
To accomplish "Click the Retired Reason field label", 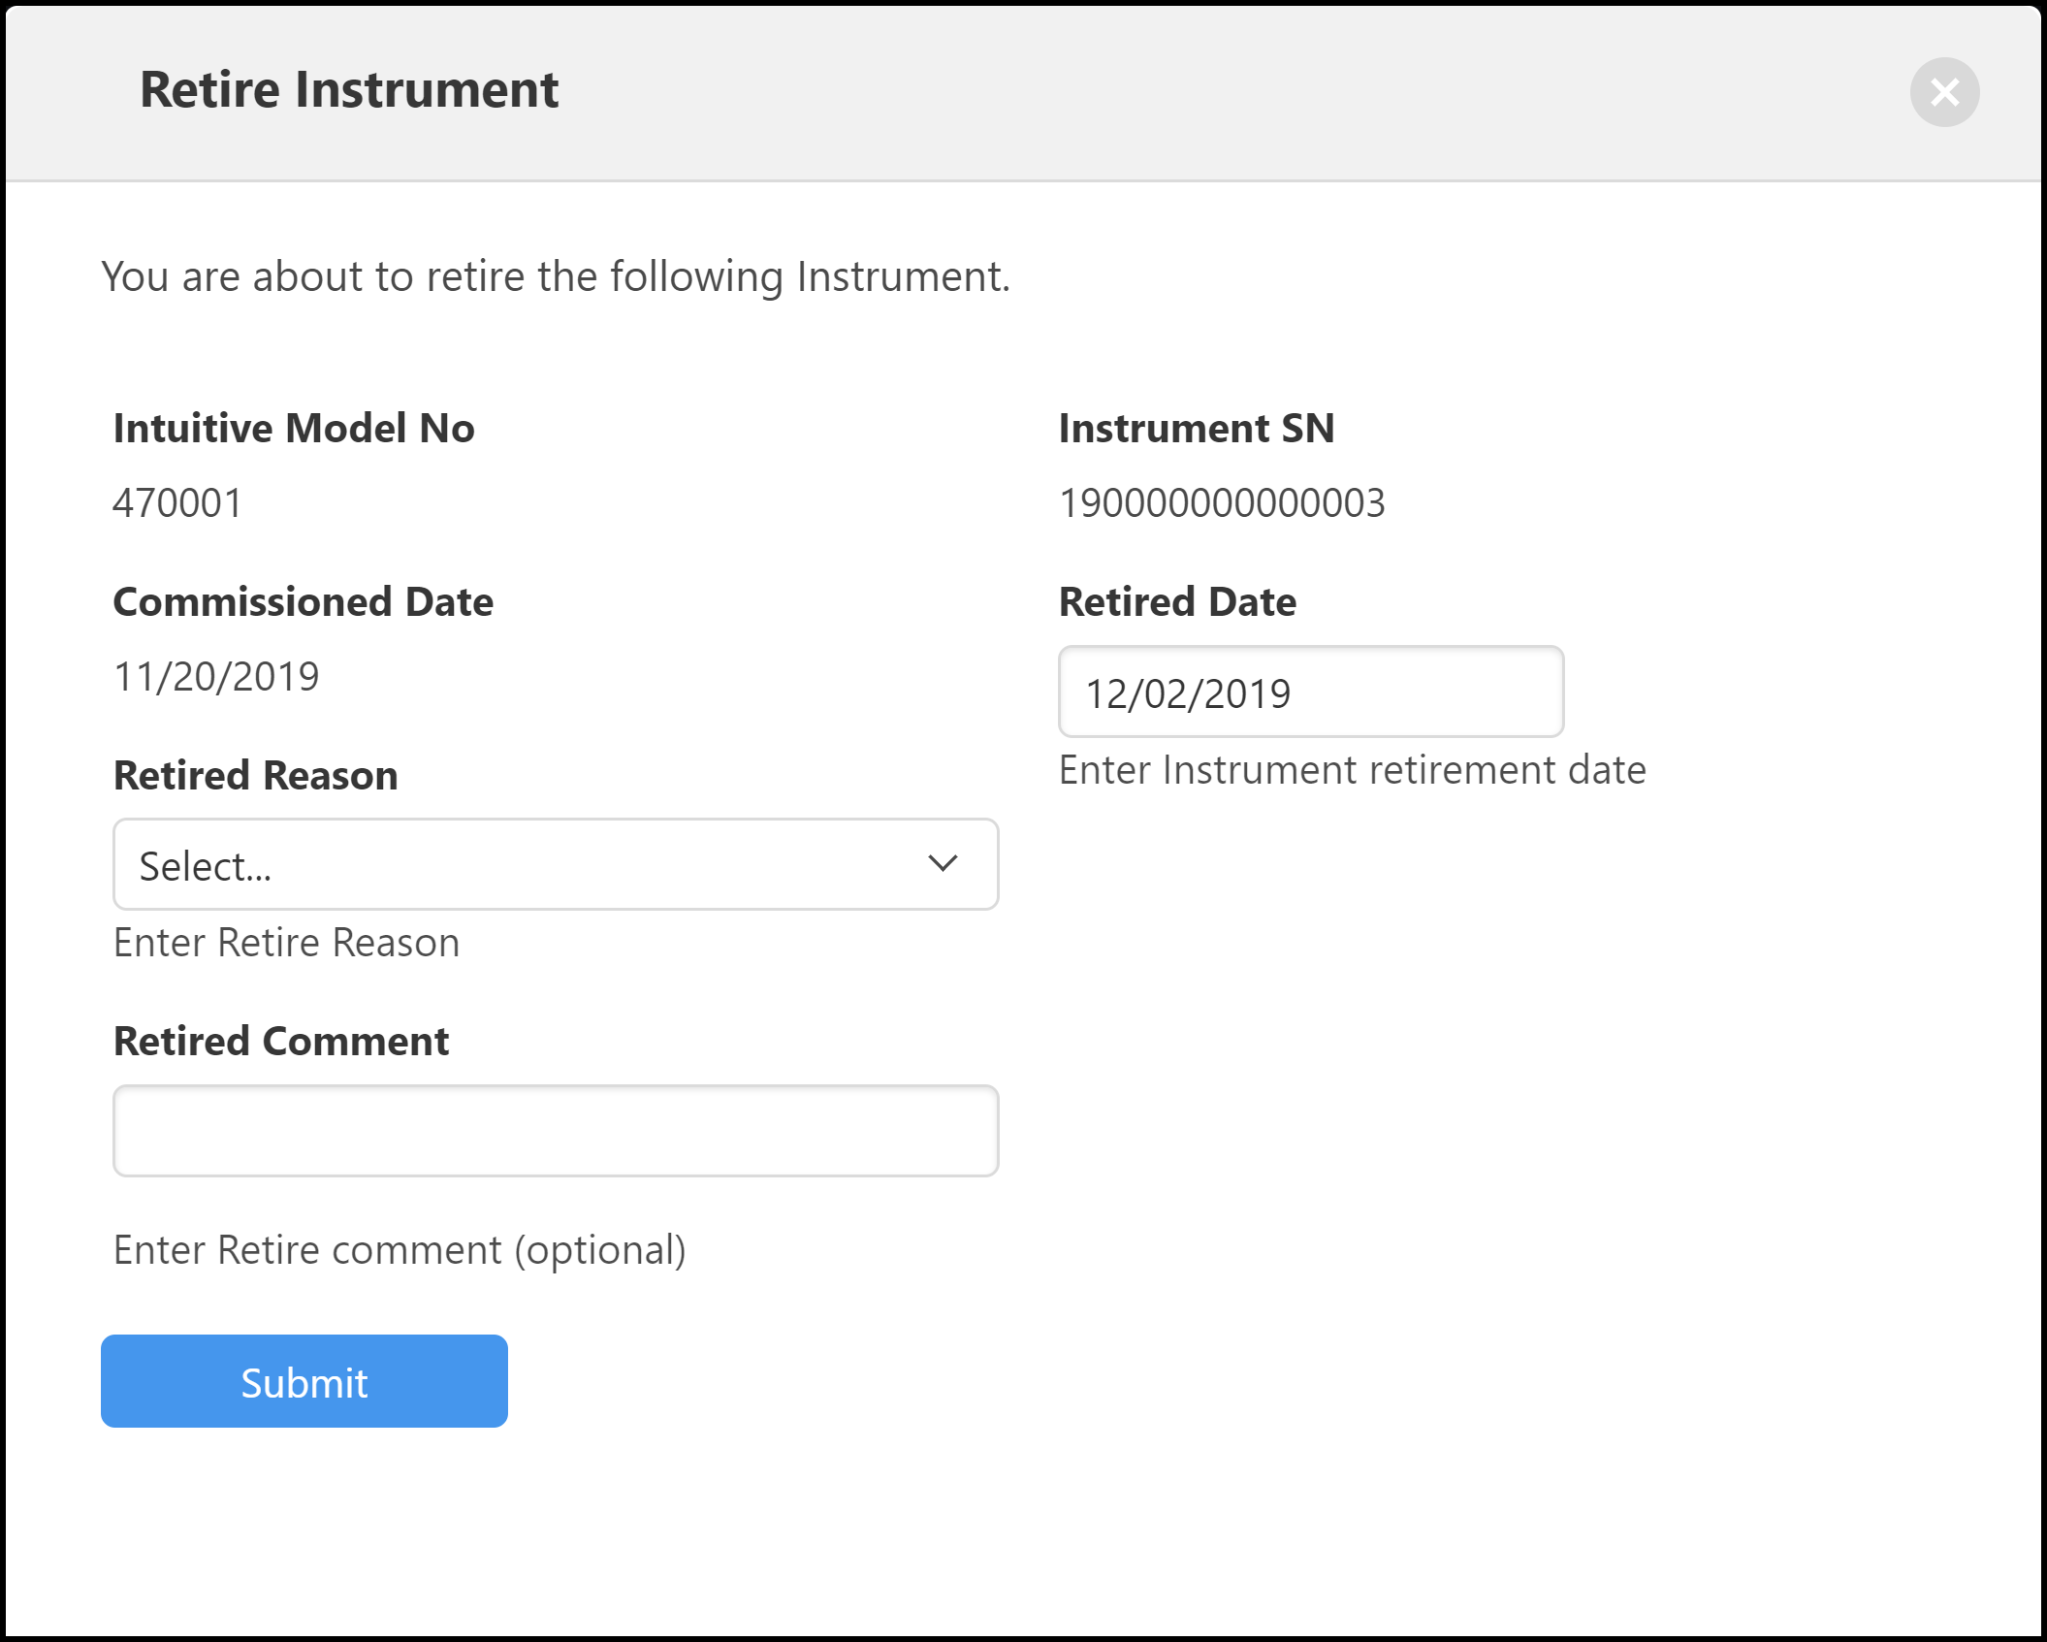I will pos(255,776).
